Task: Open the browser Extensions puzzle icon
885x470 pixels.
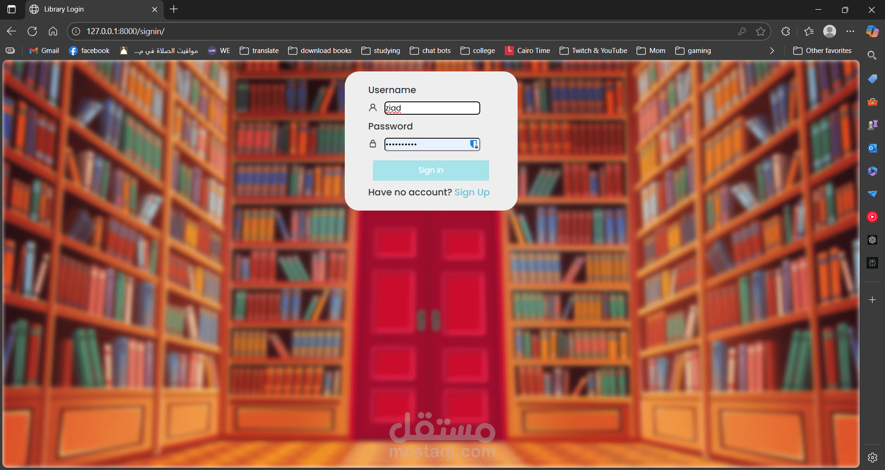Action: 786,31
